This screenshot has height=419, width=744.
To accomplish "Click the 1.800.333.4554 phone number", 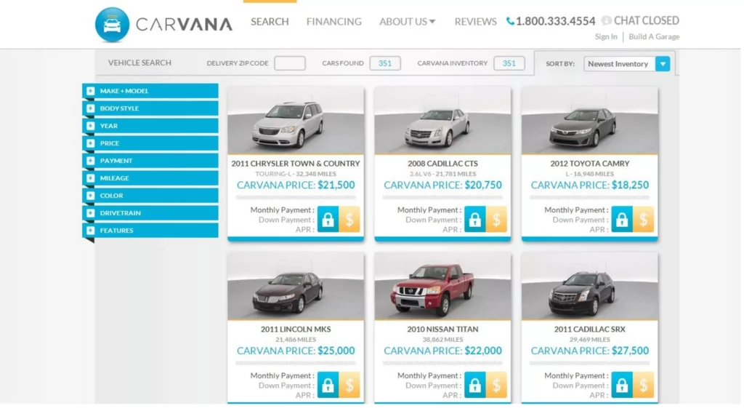I will [x=555, y=21].
